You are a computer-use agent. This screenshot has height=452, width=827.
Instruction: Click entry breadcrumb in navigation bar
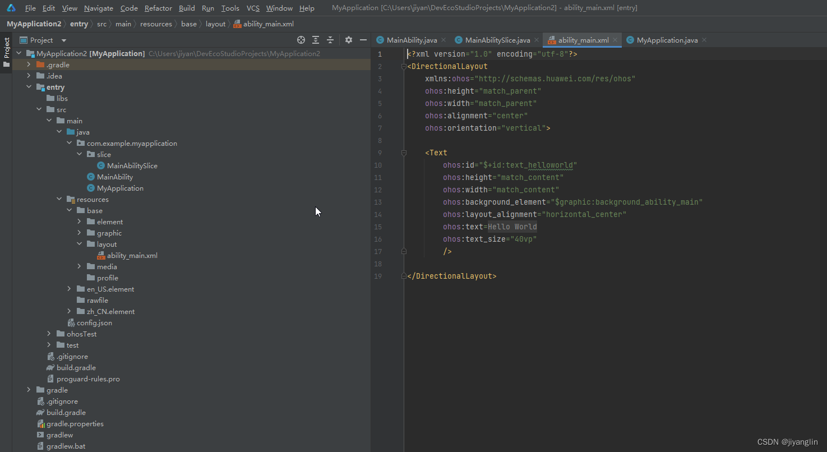(79, 24)
